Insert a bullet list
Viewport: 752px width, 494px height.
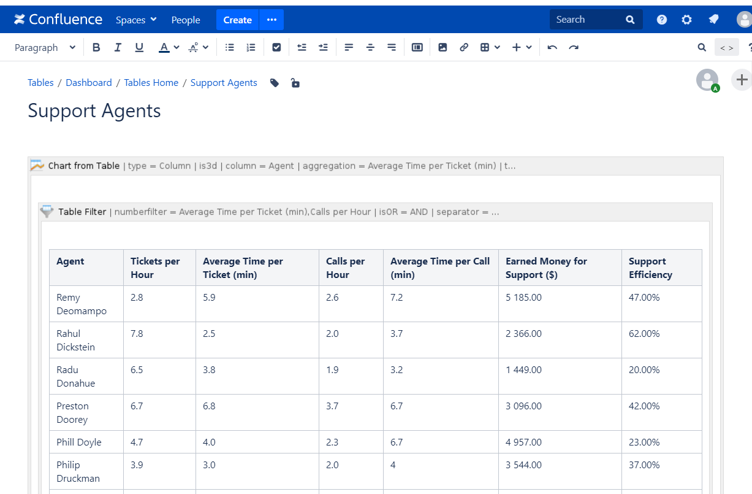point(230,47)
